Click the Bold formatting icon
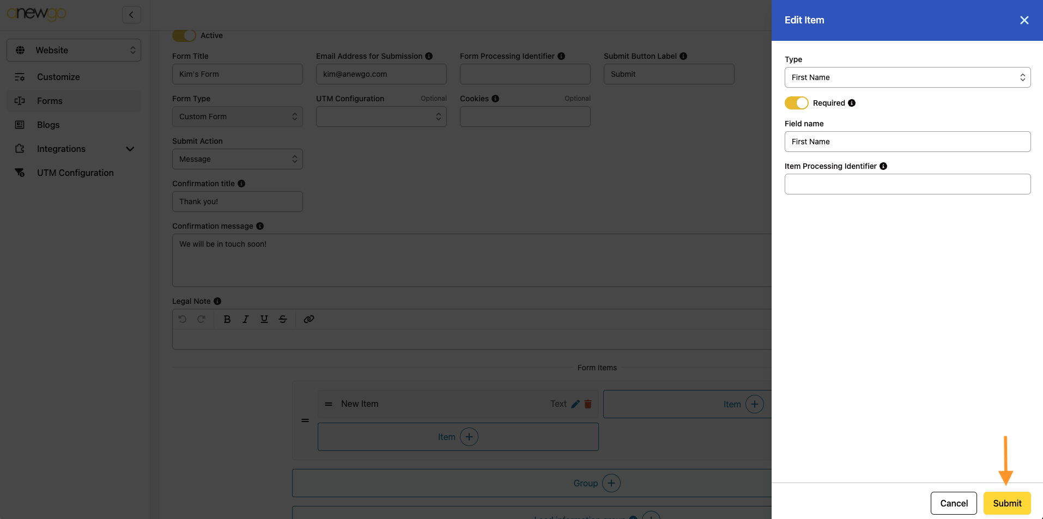This screenshot has height=519, width=1043. 227,319
